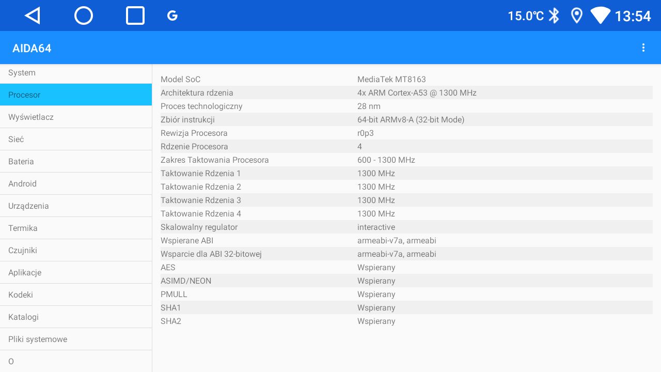Image resolution: width=661 pixels, height=372 pixels.
Task: Open the O (about) section
Action: (x=76, y=361)
